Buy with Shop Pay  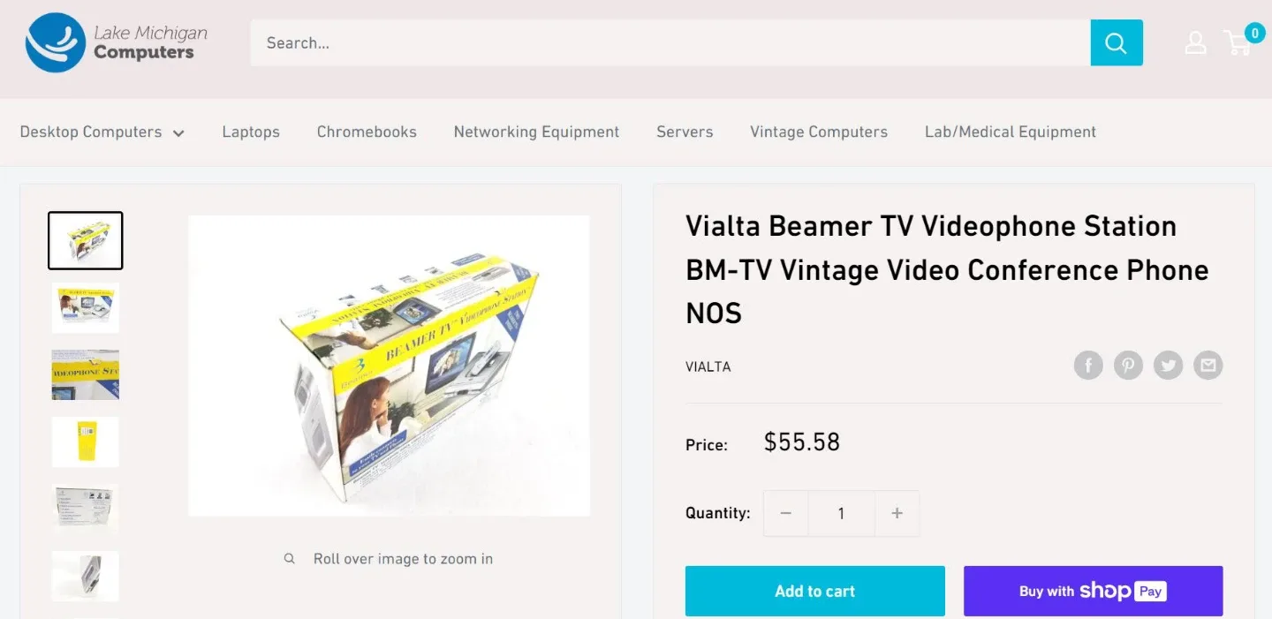pyautogui.click(x=1093, y=591)
